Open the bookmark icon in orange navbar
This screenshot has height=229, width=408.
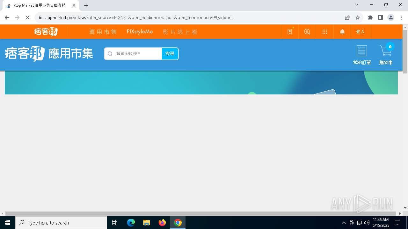(290, 32)
